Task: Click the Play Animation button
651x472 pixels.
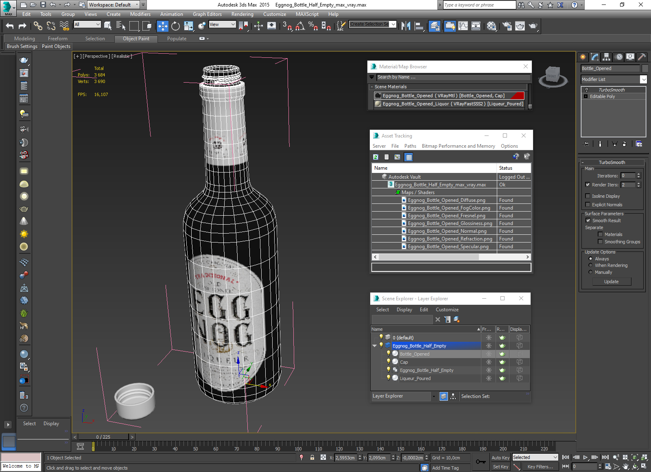Action: [x=585, y=457]
